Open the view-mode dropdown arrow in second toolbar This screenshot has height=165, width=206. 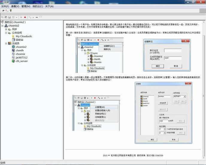[16, 17]
